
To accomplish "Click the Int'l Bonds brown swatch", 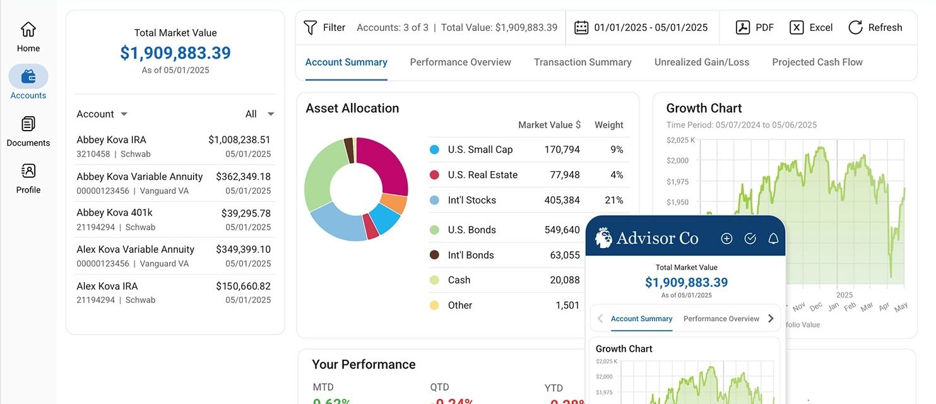I will (434, 255).
